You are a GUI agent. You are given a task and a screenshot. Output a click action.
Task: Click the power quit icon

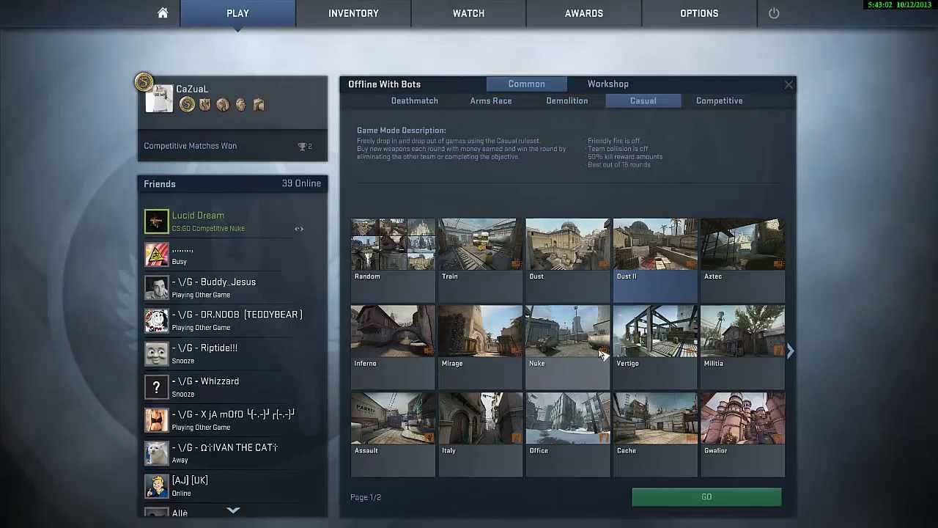click(x=774, y=13)
